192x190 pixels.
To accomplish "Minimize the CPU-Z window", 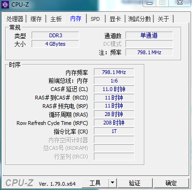I will (150, 3).
